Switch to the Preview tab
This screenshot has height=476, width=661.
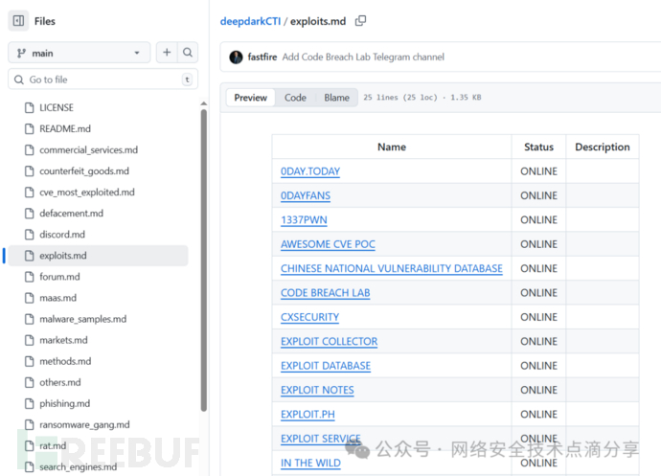(x=250, y=98)
